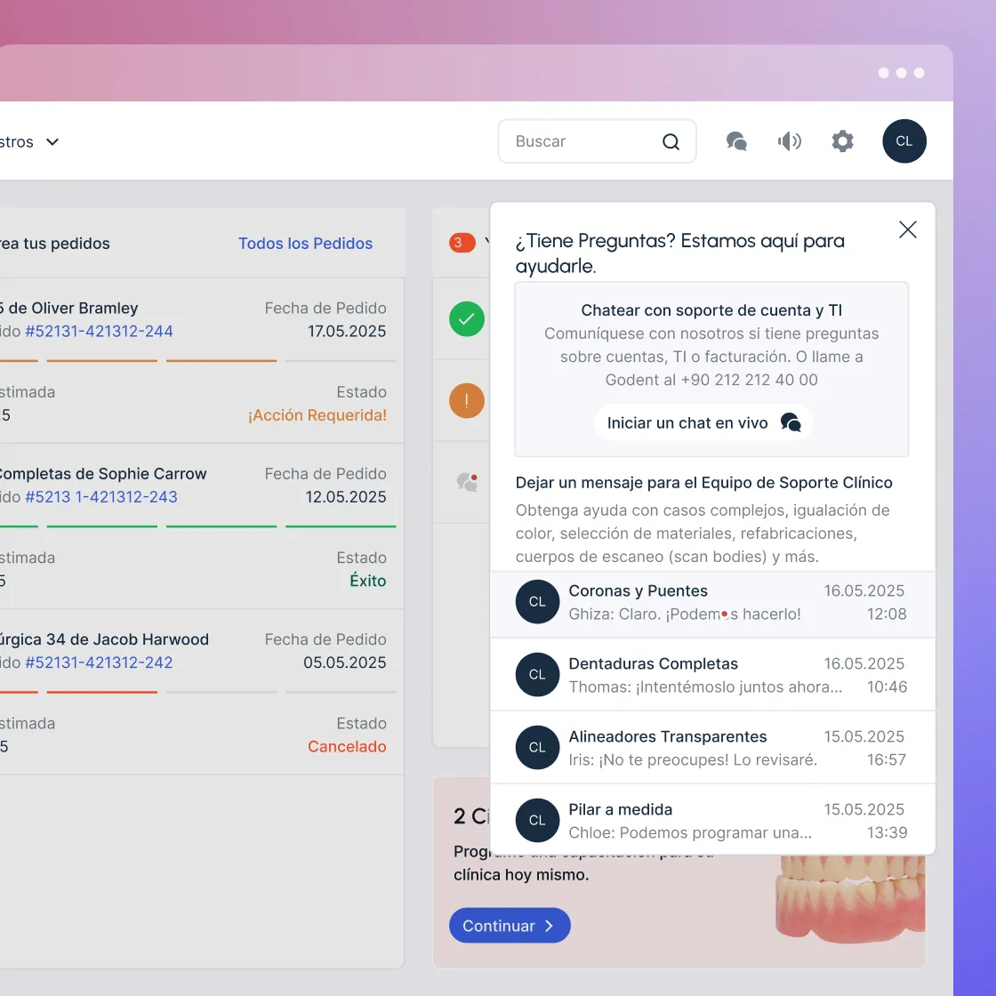This screenshot has width=996, height=996.
Task: Open order #52131-421312-242 link
Action: pos(99,663)
